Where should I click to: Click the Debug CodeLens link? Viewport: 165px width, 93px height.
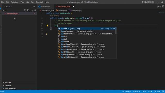pos(57,16)
